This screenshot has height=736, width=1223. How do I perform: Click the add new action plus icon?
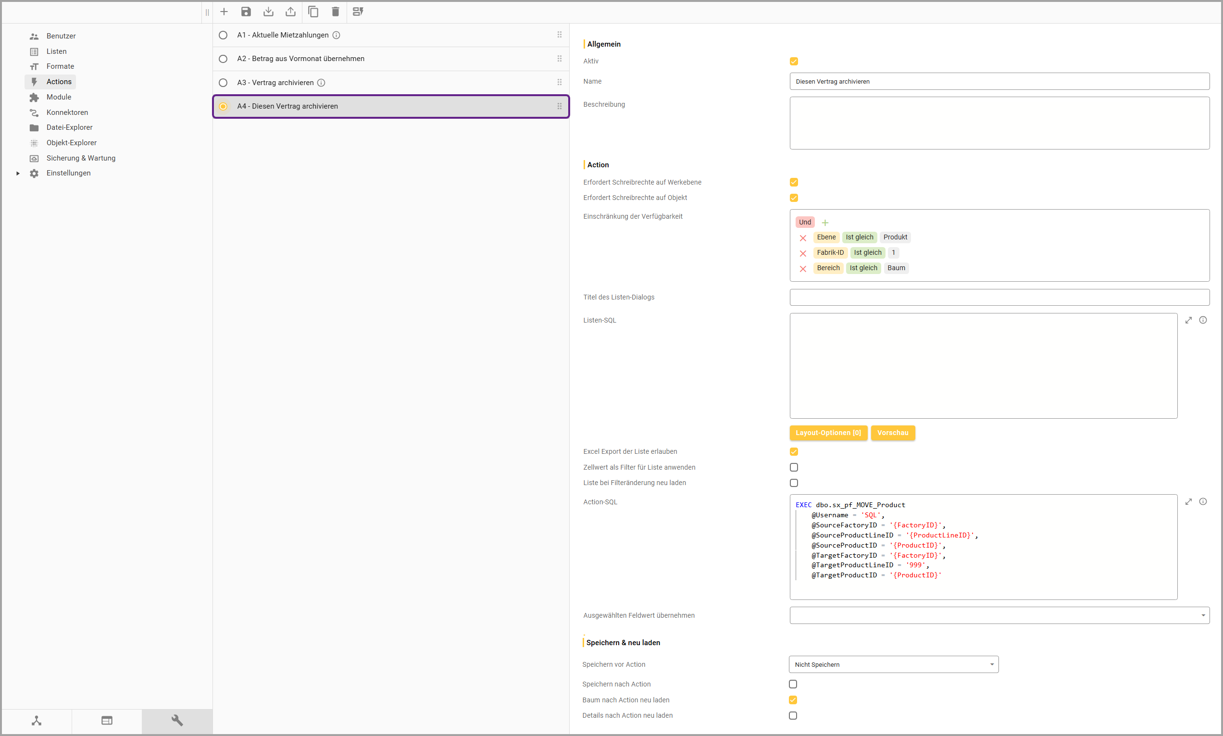click(x=224, y=12)
